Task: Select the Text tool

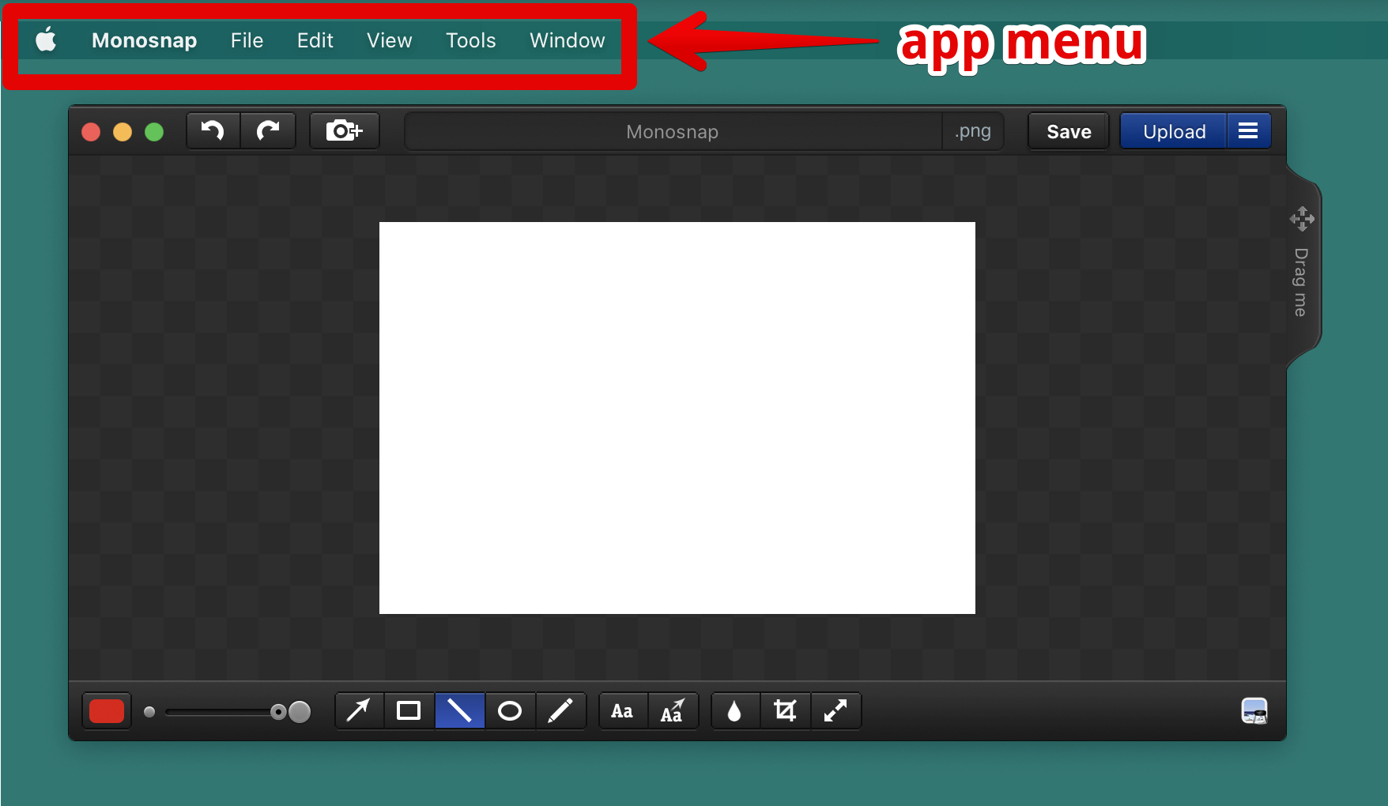Action: click(x=623, y=711)
